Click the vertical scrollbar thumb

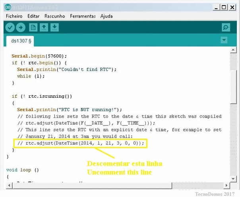[233, 87]
